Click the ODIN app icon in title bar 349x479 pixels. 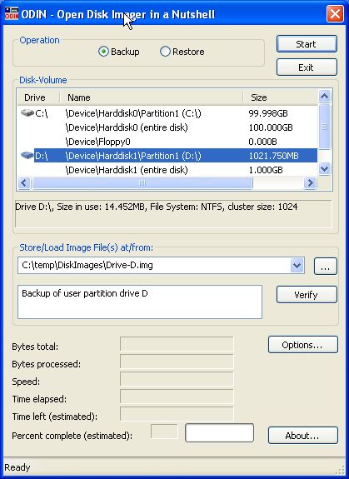click(x=12, y=14)
